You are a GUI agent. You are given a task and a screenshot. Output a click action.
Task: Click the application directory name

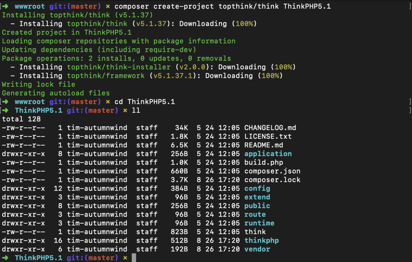coord(268,154)
